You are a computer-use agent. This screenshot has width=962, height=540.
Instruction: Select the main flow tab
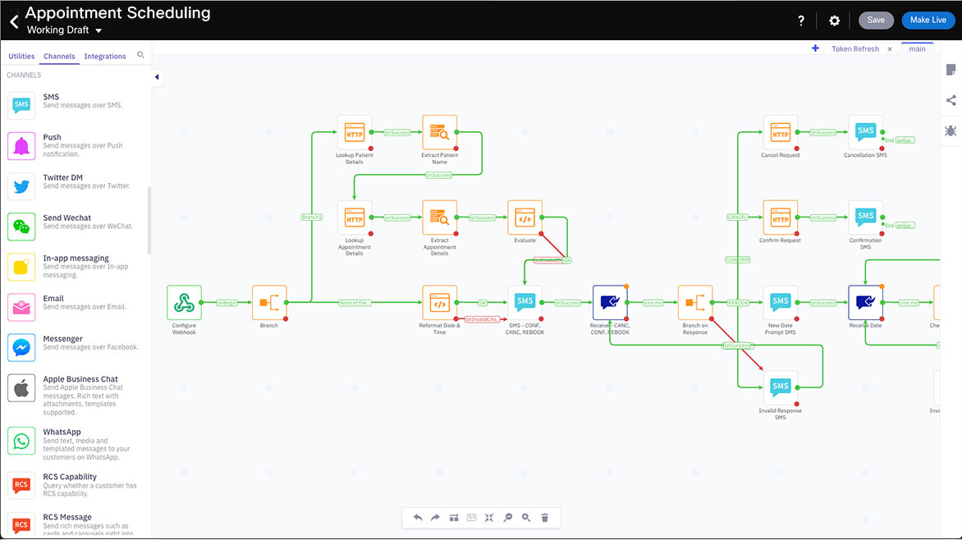[917, 49]
